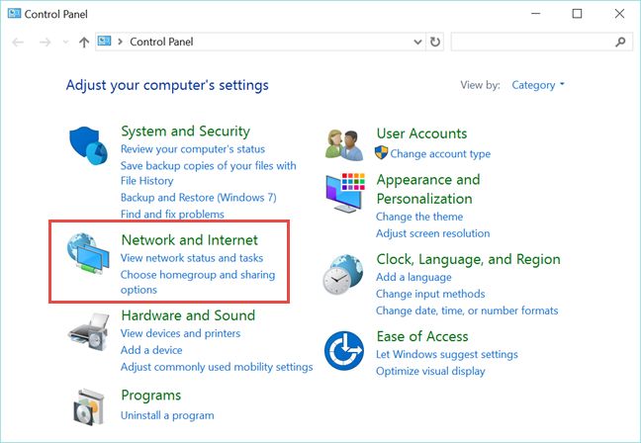
Task: Open Appearance and Personalization heading
Action: point(428,189)
